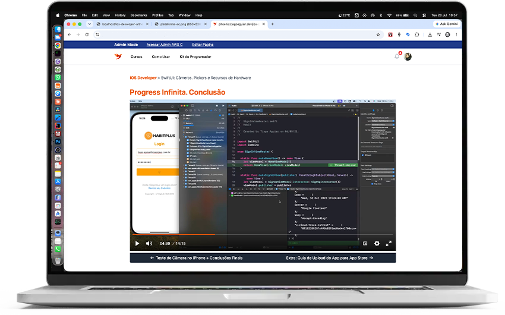
Task: Enter fullscreen on the video player
Action: click(389, 244)
